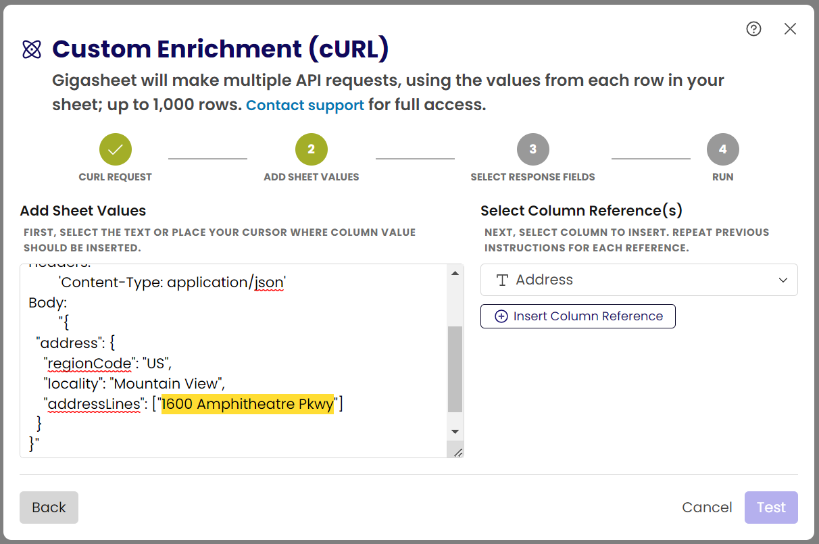Open the Address column dropdown
819x544 pixels.
click(639, 280)
